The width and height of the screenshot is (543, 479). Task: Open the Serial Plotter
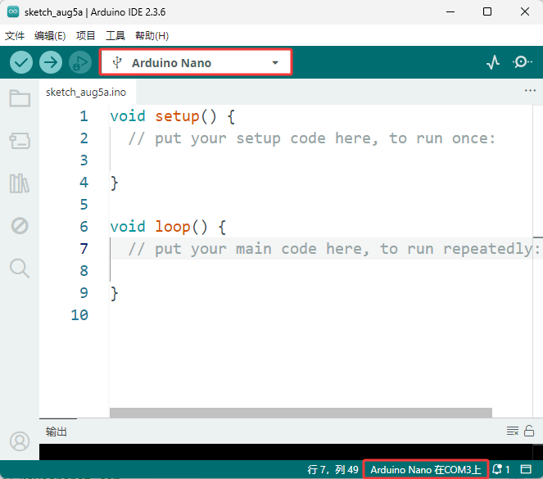493,63
